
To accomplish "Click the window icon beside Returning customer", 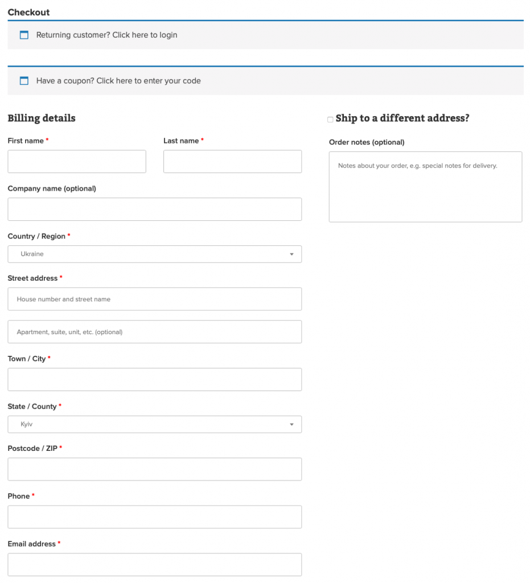I will click(x=24, y=35).
